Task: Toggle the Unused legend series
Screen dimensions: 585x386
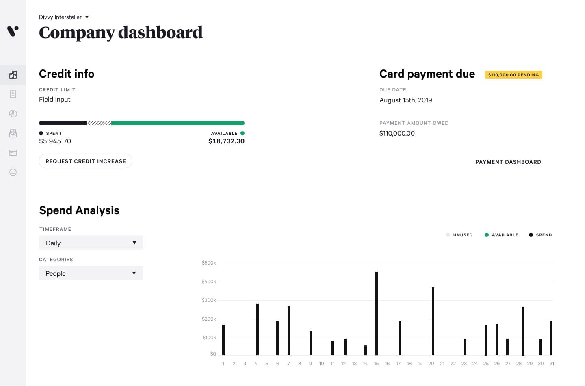Action: (459, 235)
